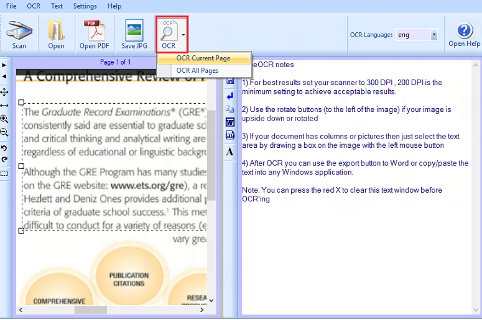Image resolution: width=482 pixels, height=320 pixels.
Task: Open the File menu
Action: pyautogui.click(x=11, y=6)
